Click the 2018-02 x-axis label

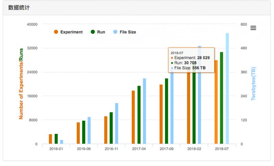194,149
